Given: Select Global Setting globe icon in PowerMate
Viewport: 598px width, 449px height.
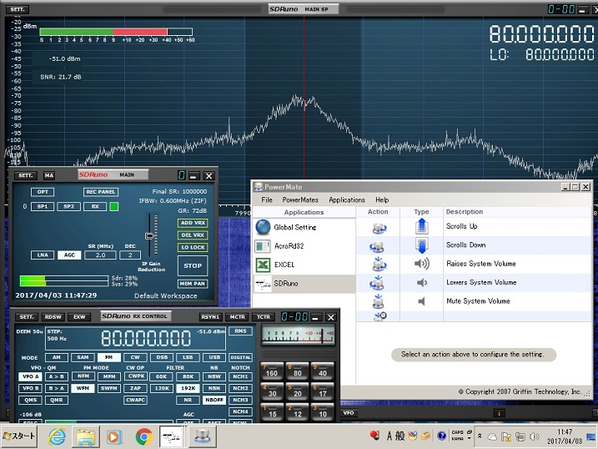Looking at the screenshot, I should coord(264,227).
